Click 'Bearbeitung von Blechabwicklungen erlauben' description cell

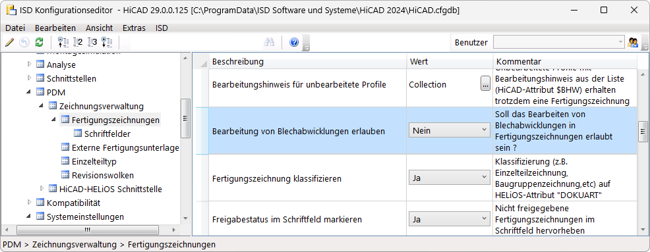click(307, 131)
